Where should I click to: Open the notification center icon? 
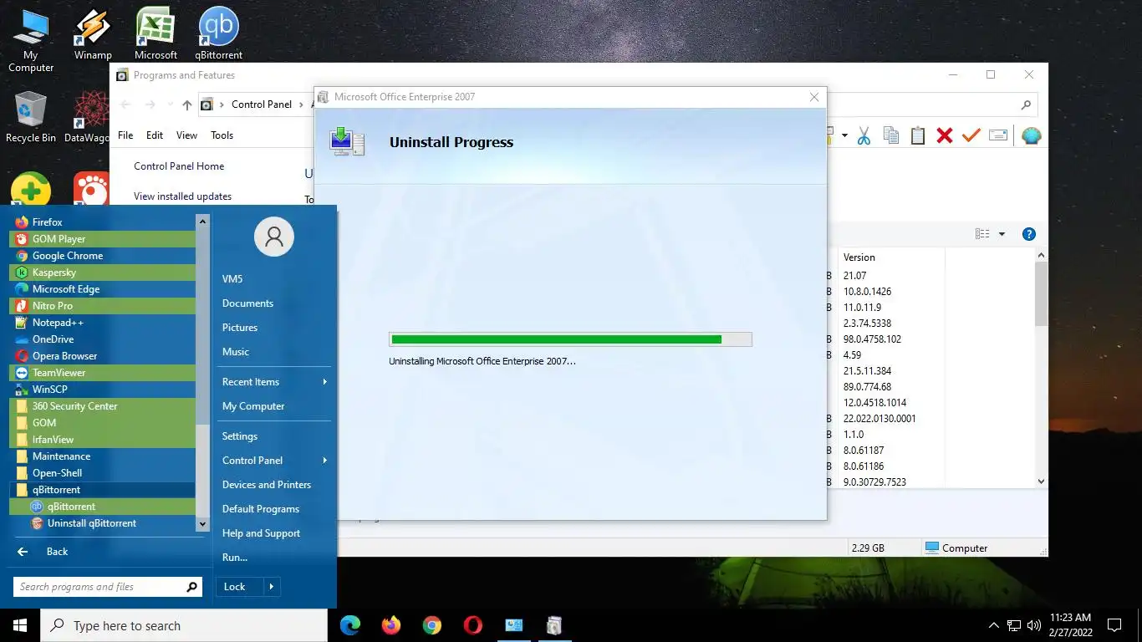1114,625
